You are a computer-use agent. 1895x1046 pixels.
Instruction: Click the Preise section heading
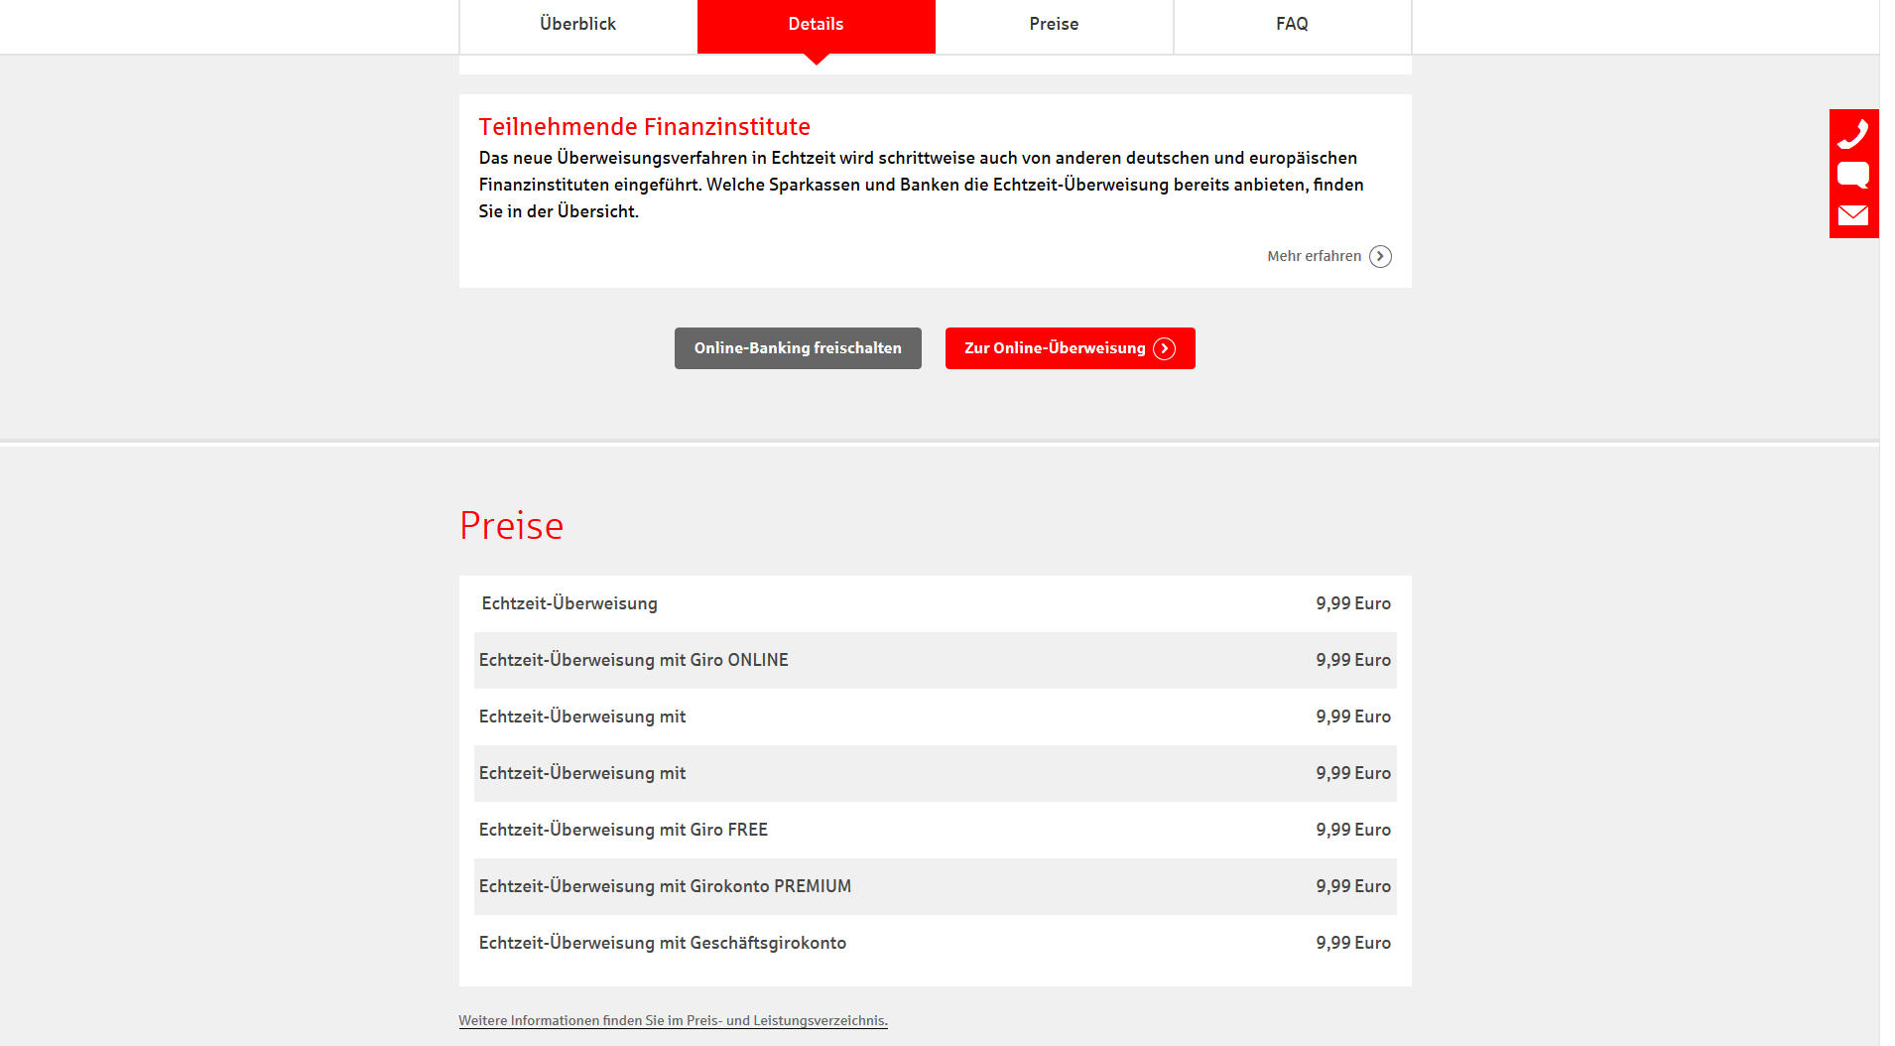click(x=511, y=526)
